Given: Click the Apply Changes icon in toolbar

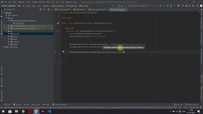Looking at the screenshot, I should (x=154, y=6).
